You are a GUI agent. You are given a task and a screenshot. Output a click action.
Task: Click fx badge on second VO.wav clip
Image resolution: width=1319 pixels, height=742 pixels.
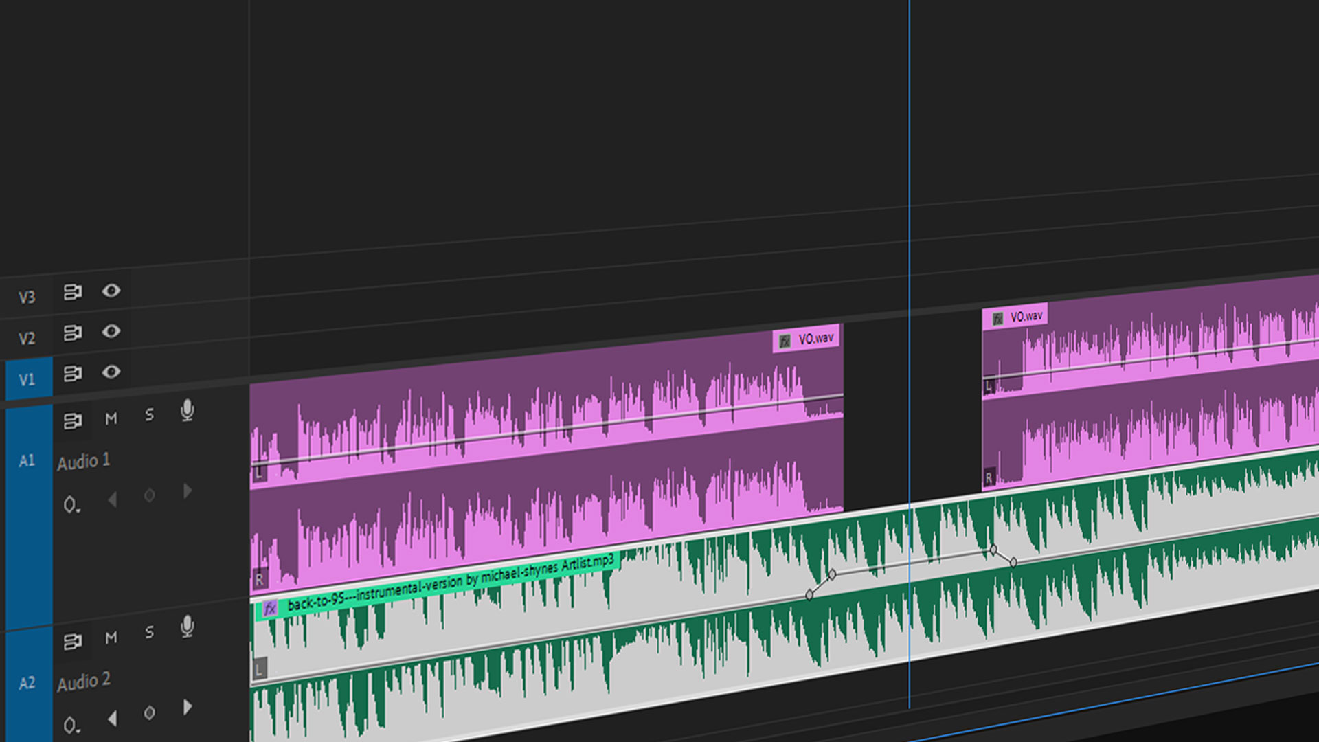(997, 318)
